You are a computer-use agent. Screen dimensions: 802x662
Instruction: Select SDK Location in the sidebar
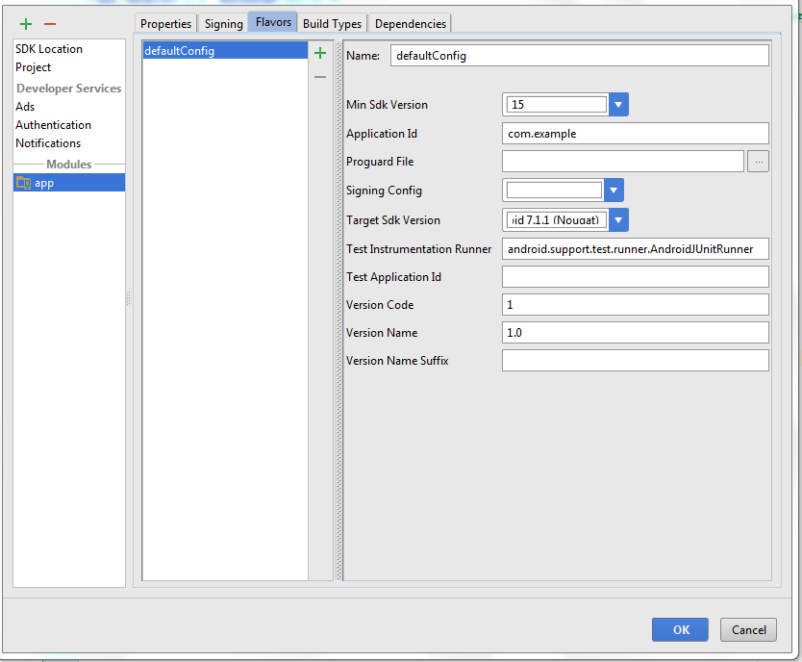(49, 49)
